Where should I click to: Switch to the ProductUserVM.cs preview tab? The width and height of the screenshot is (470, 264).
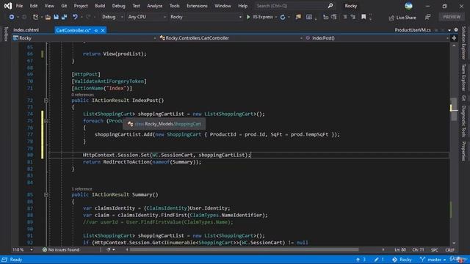pos(413,30)
